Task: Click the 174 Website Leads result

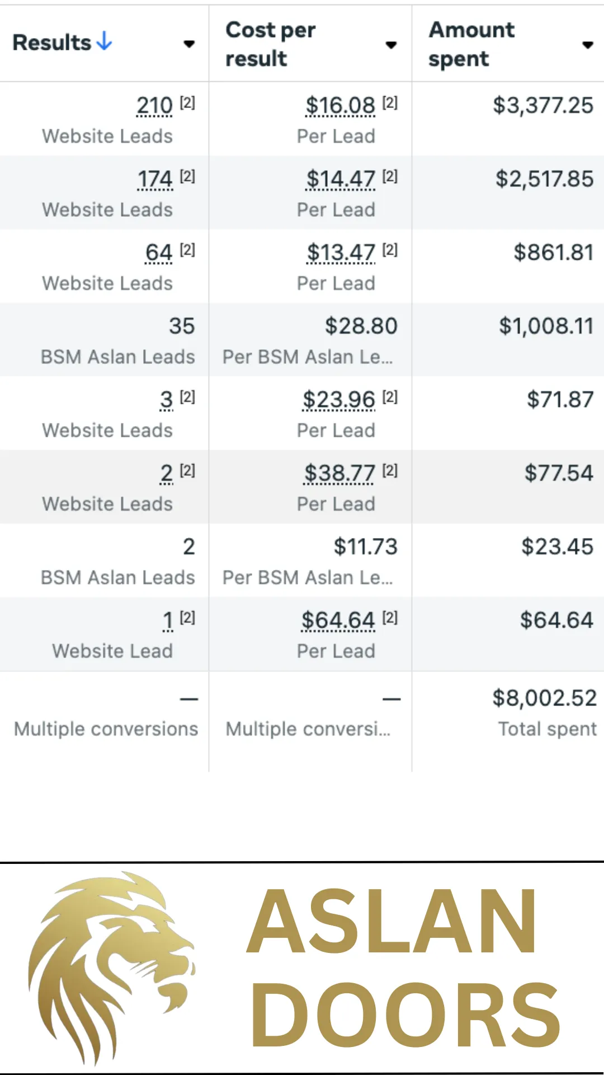Action: click(155, 179)
